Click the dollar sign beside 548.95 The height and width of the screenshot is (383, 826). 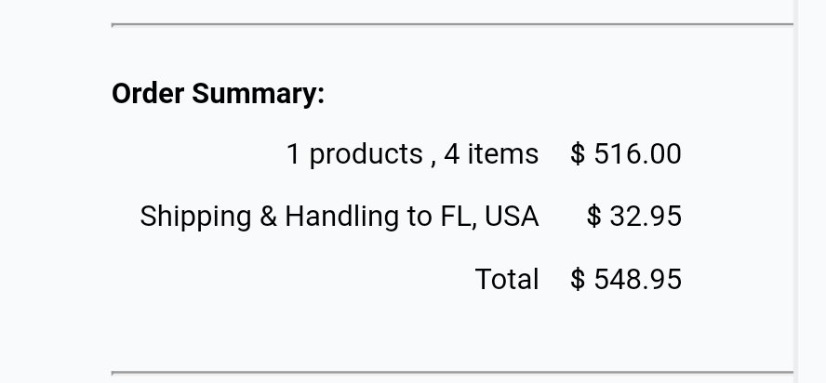578,279
